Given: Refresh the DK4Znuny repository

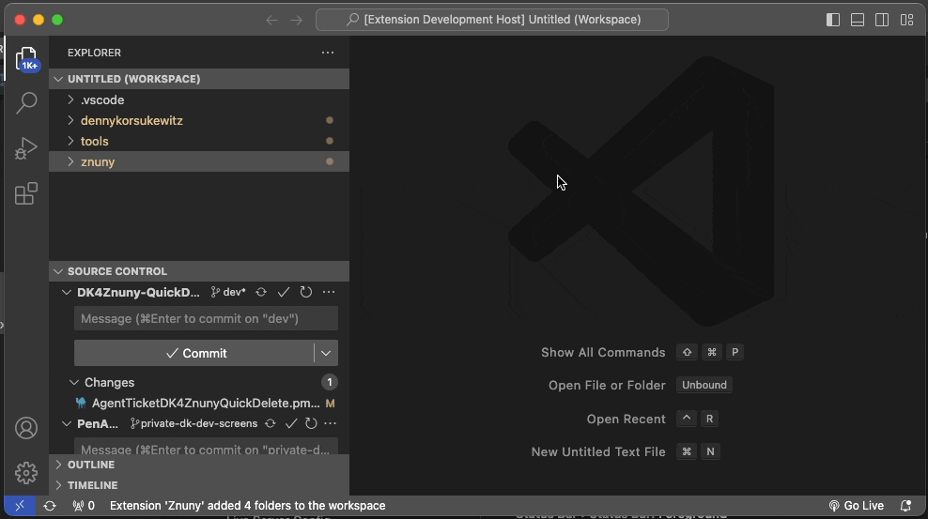Looking at the screenshot, I should (306, 292).
